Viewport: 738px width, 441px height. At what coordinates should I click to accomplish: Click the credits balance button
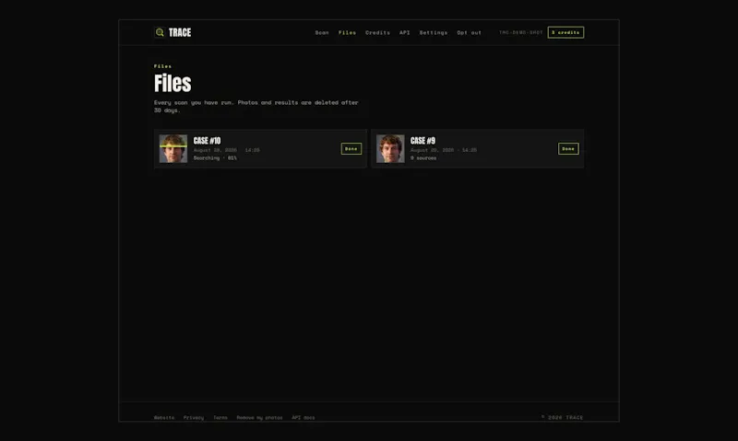(565, 32)
